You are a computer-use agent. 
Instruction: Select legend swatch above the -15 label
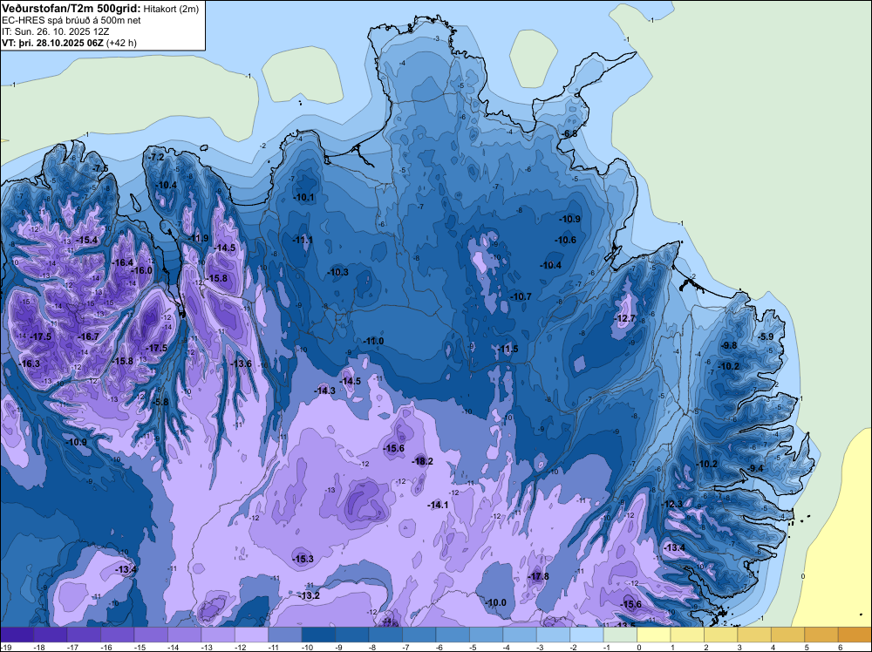pyautogui.click(x=151, y=635)
